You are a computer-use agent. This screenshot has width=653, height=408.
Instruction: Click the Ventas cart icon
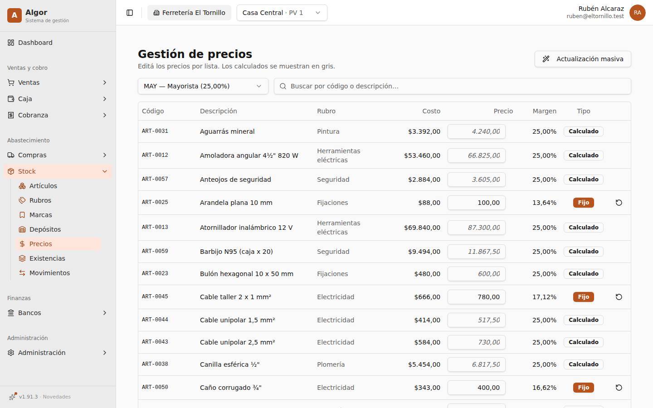point(11,83)
